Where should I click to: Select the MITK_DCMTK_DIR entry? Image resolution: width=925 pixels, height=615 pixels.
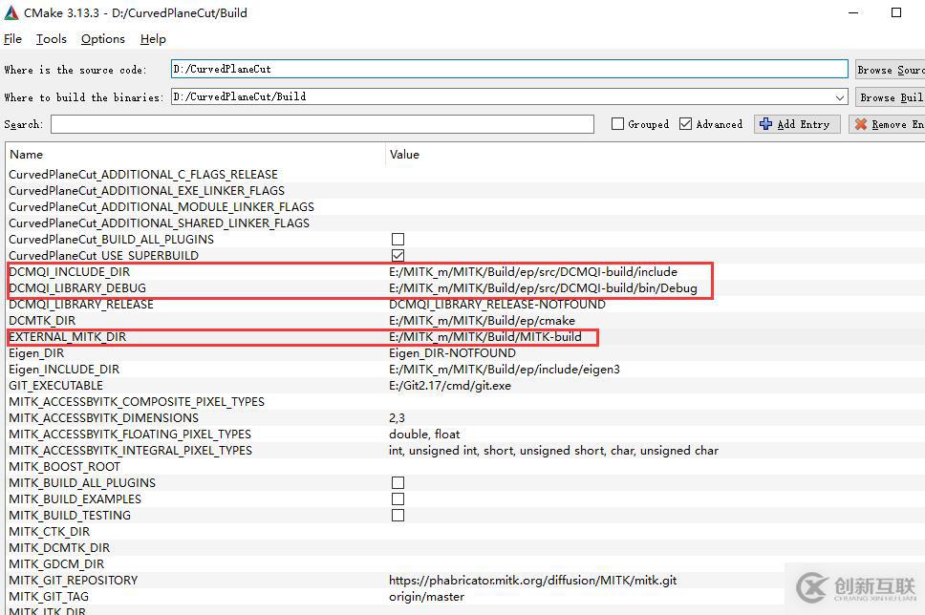coord(59,548)
